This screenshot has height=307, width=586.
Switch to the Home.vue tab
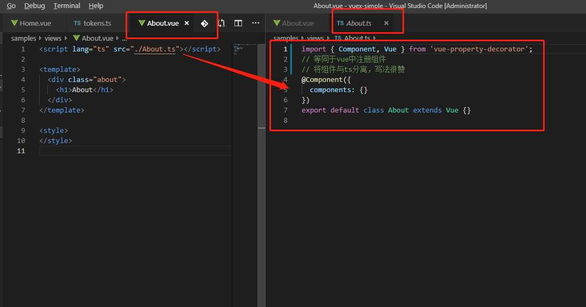click(35, 23)
